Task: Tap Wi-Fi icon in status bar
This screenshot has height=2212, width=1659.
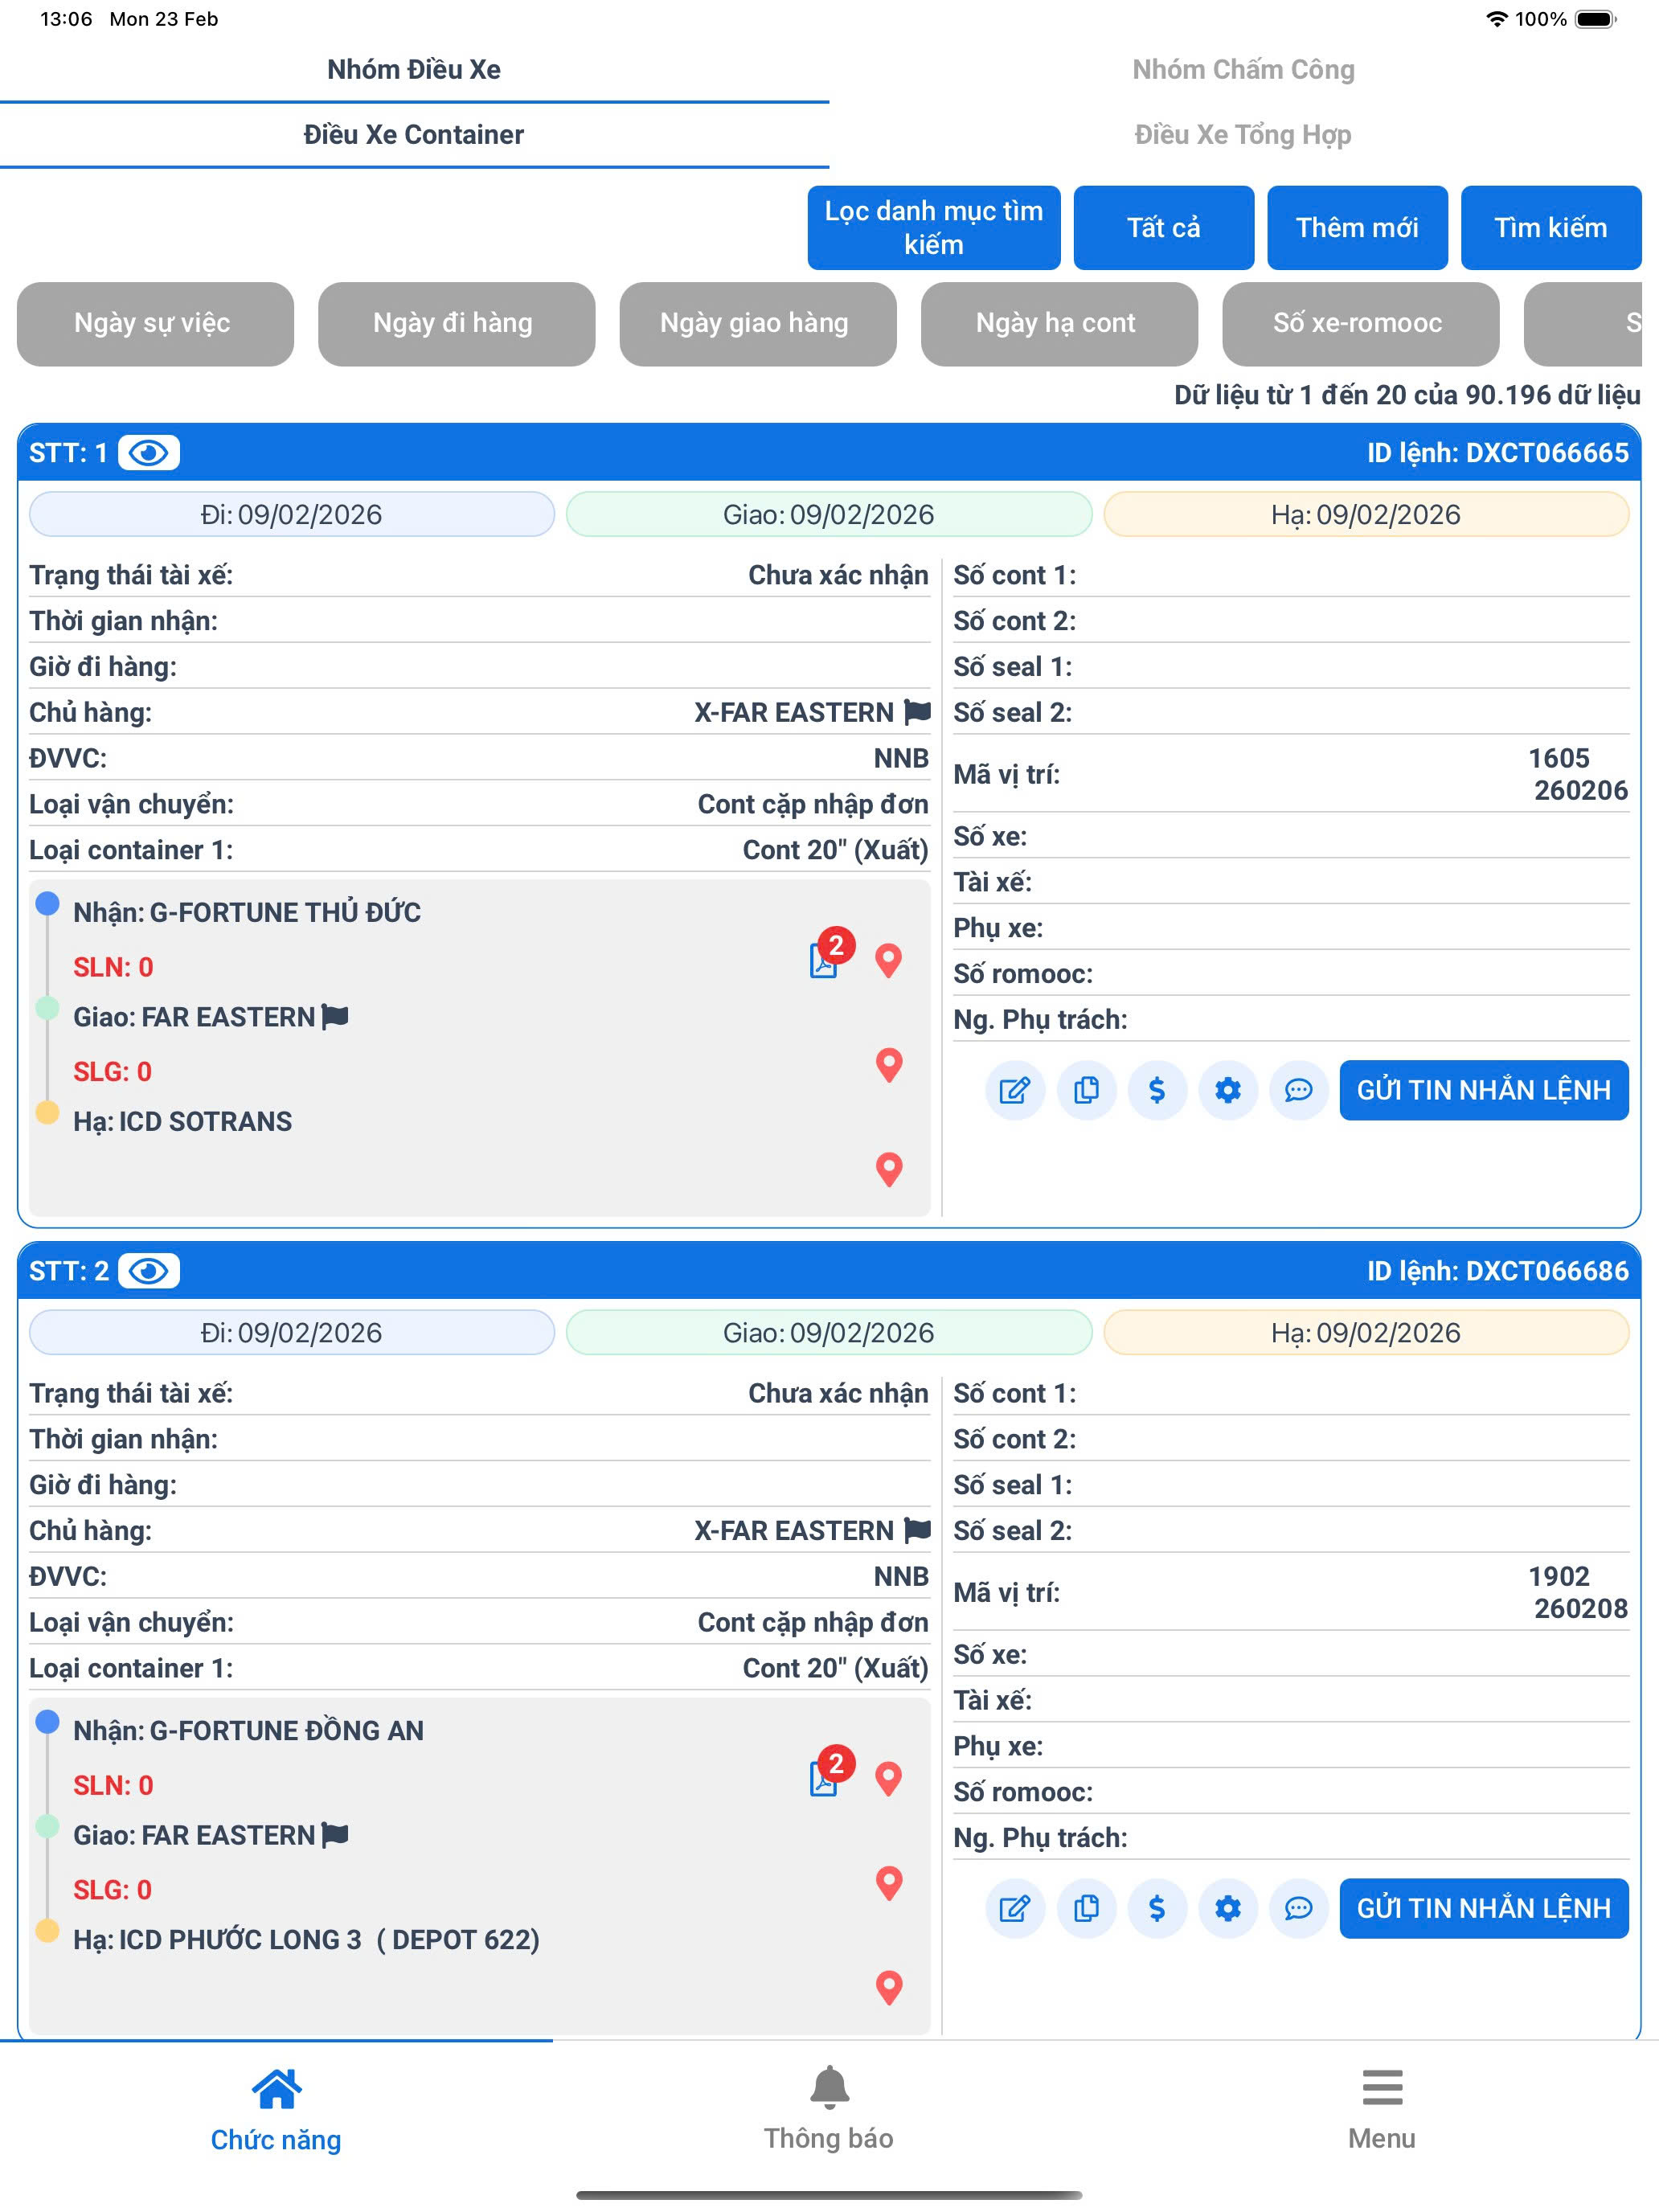Action: click(1496, 19)
